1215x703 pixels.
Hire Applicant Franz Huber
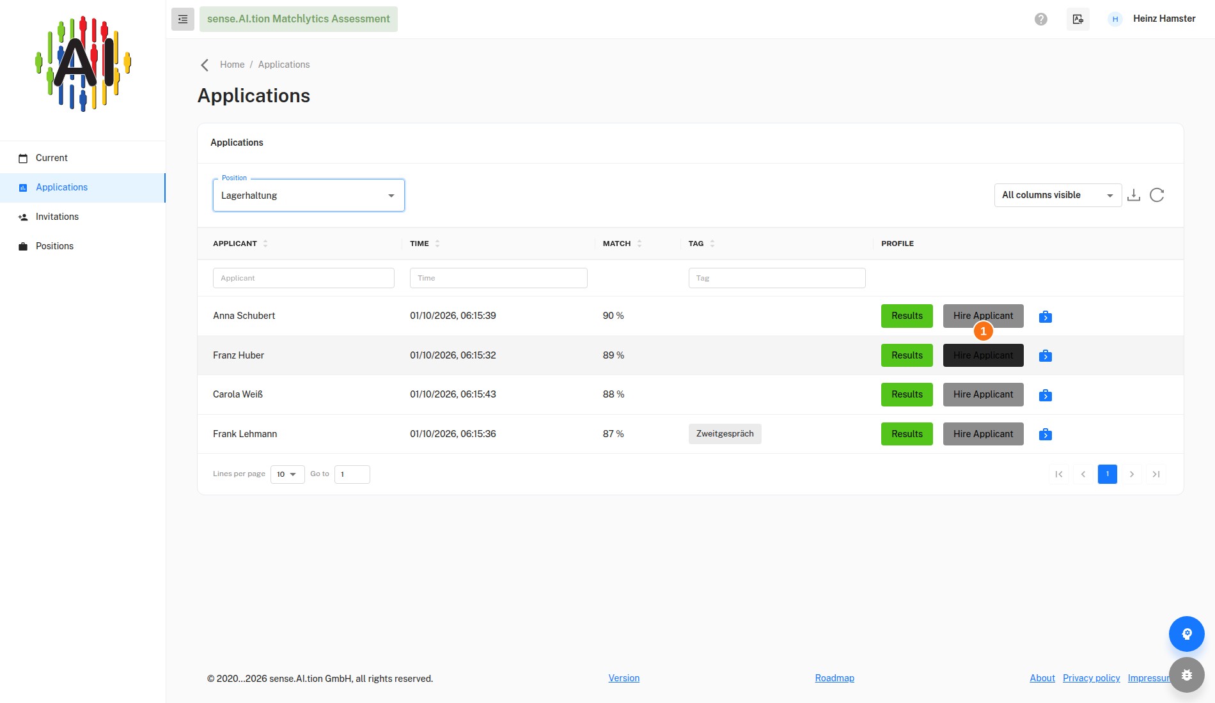(983, 355)
